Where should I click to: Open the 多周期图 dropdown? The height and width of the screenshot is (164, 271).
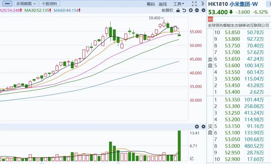pyautogui.click(x=26, y=4)
